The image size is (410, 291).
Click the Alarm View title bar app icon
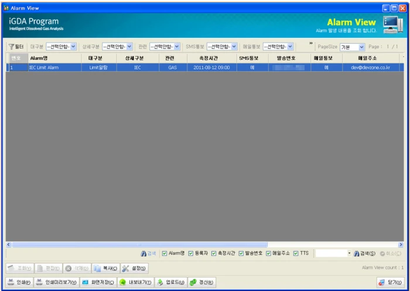[6, 8]
